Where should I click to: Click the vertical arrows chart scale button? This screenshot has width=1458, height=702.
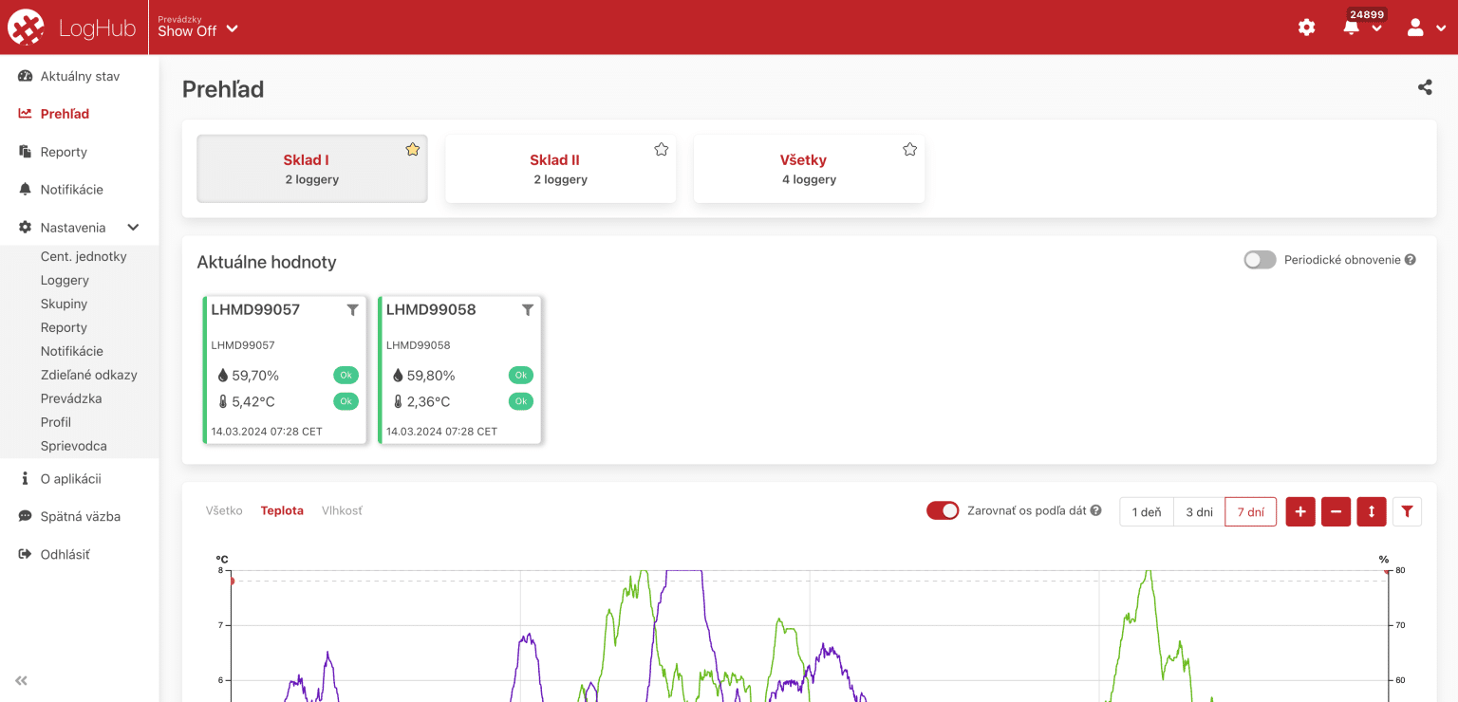[1372, 512]
